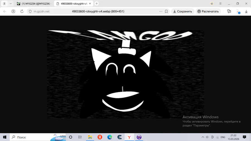
Task: Open the three-dots page actions menu
Action: pyautogui.click(x=161, y=11)
